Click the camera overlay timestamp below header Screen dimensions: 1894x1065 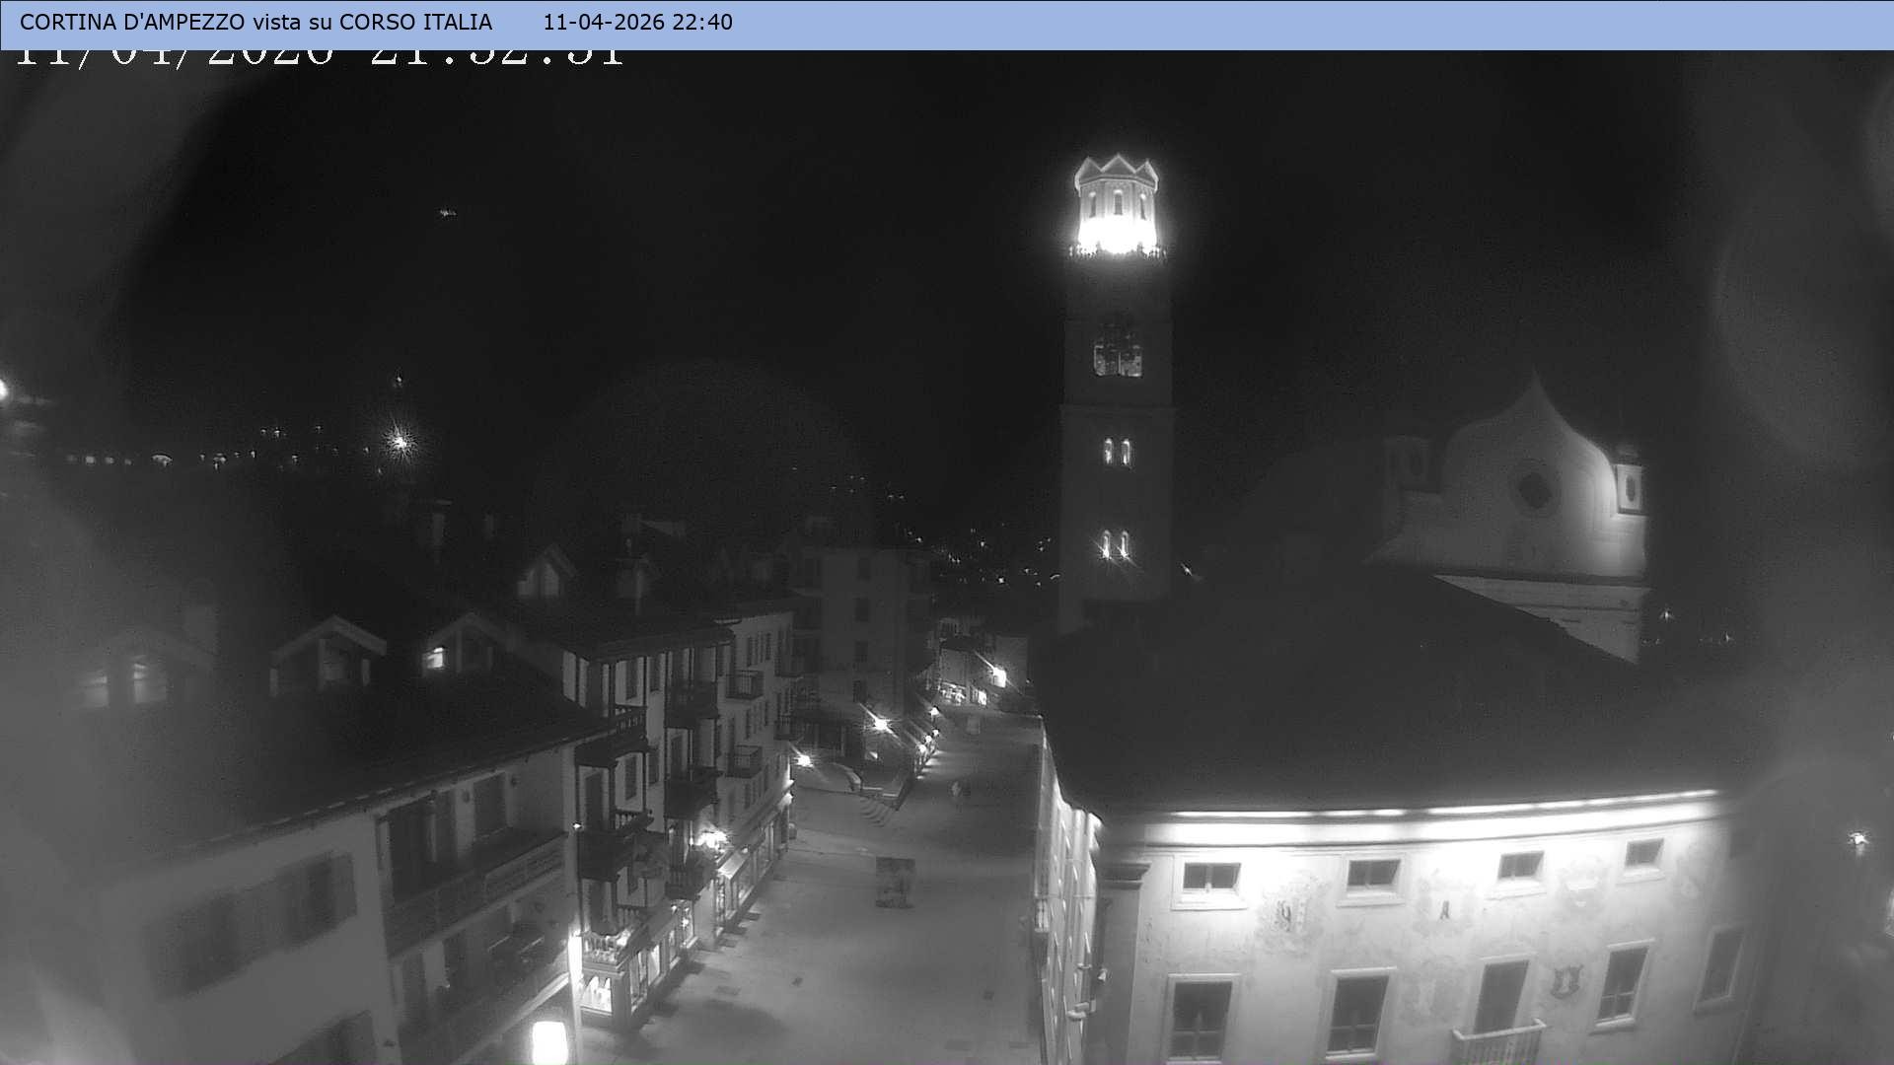click(321, 56)
